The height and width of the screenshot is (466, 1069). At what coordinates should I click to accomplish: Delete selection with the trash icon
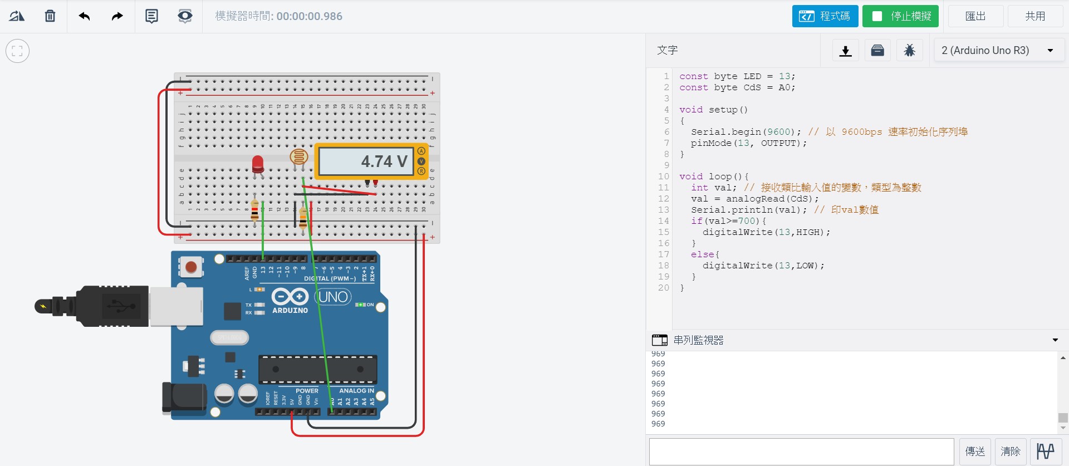point(50,16)
